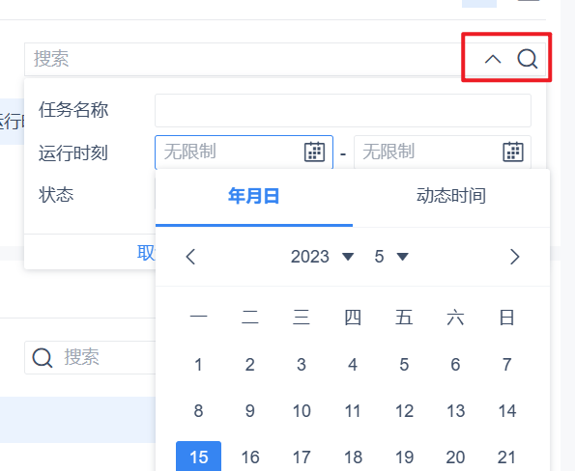Select date 21 in calendar
Image resolution: width=575 pixels, height=471 pixels.
(x=506, y=457)
